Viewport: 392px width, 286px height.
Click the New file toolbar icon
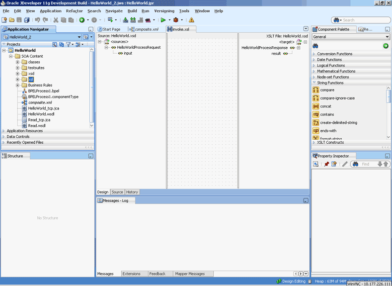pyautogui.click(x=4, y=20)
